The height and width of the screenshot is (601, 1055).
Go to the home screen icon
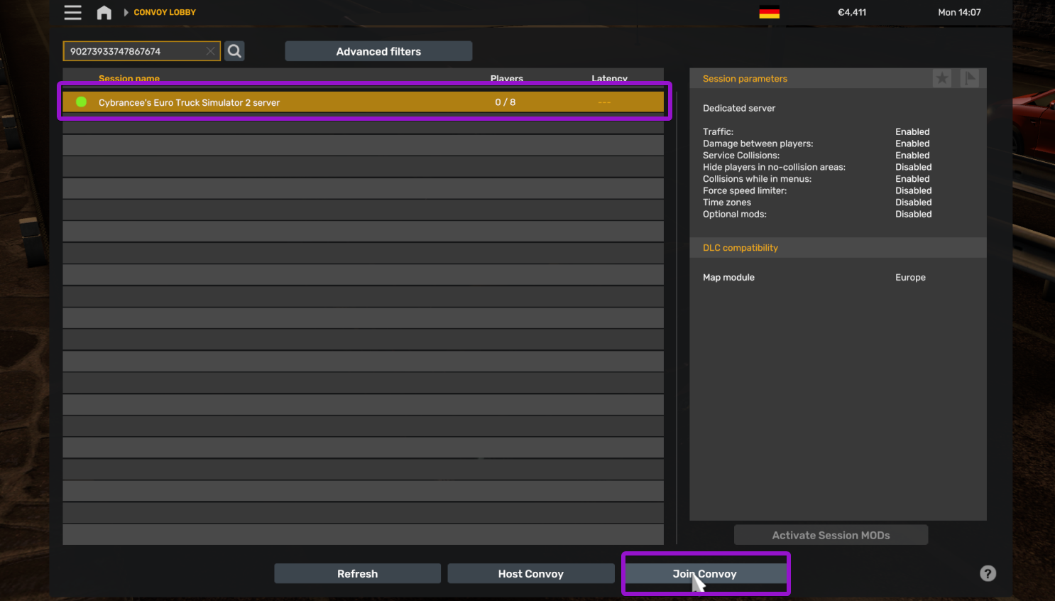pos(104,12)
